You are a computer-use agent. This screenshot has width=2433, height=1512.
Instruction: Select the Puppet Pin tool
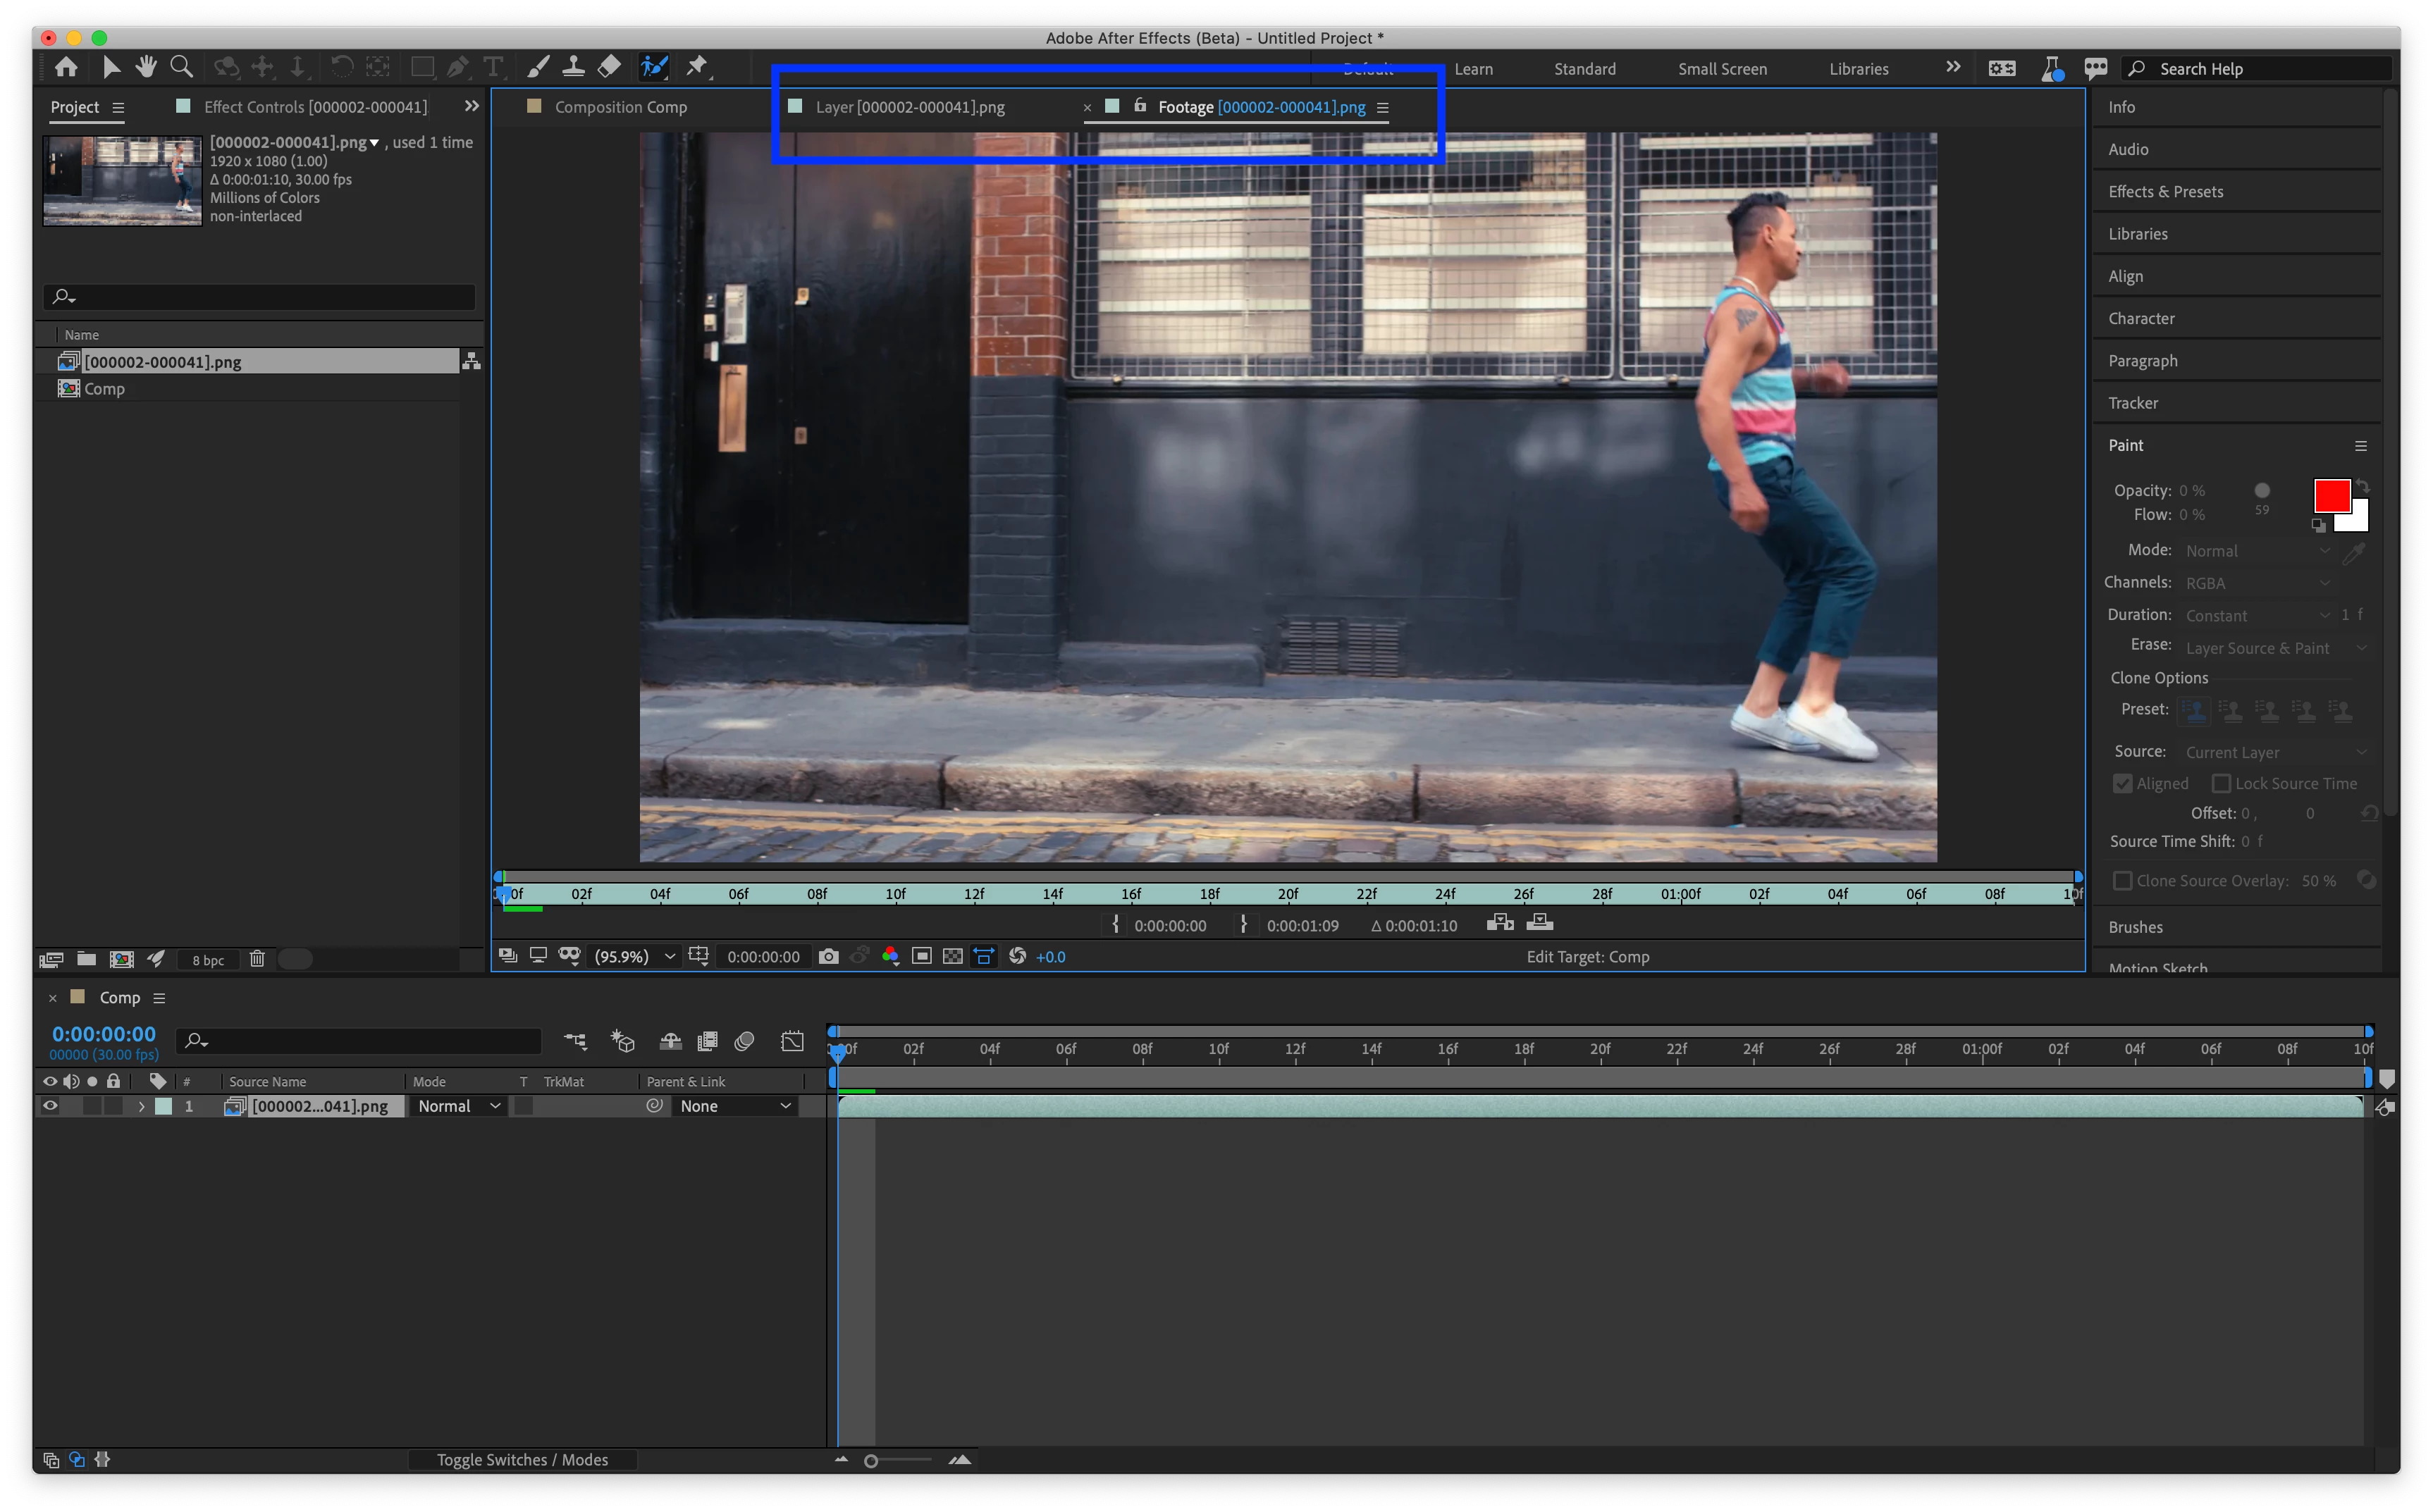pyautogui.click(x=697, y=67)
